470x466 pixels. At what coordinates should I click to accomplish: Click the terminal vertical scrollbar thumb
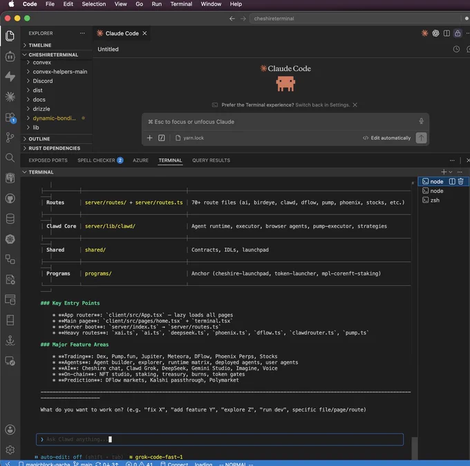point(415,448)
